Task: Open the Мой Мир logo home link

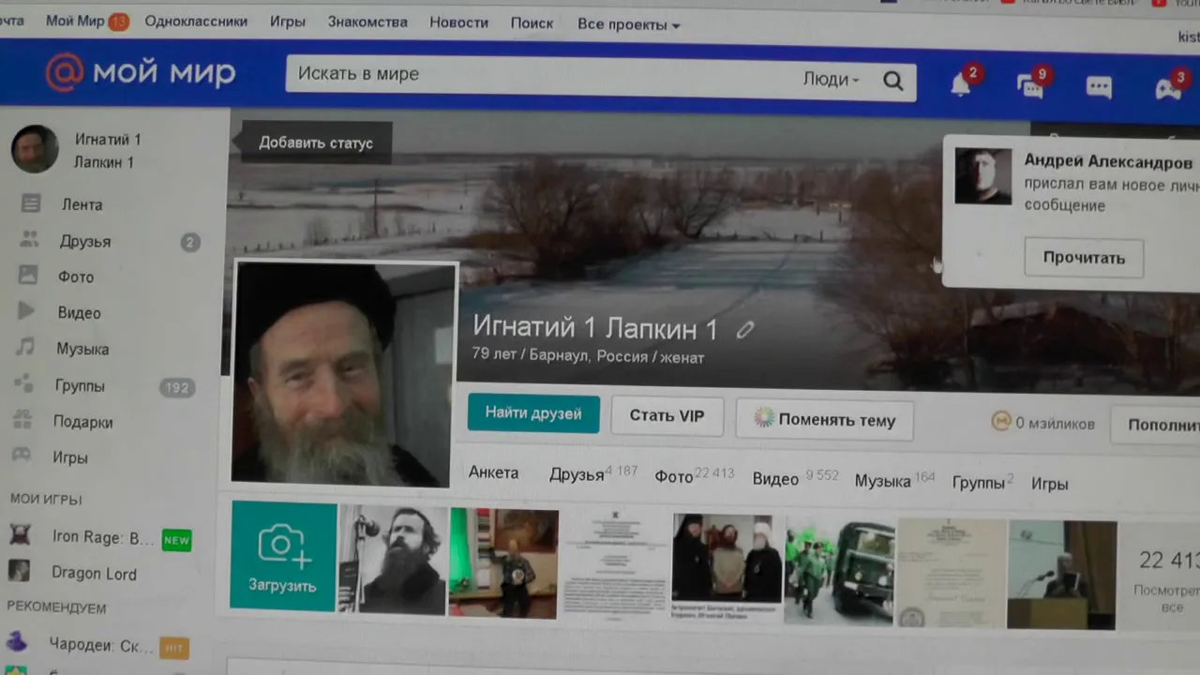Action: (141, 72)
